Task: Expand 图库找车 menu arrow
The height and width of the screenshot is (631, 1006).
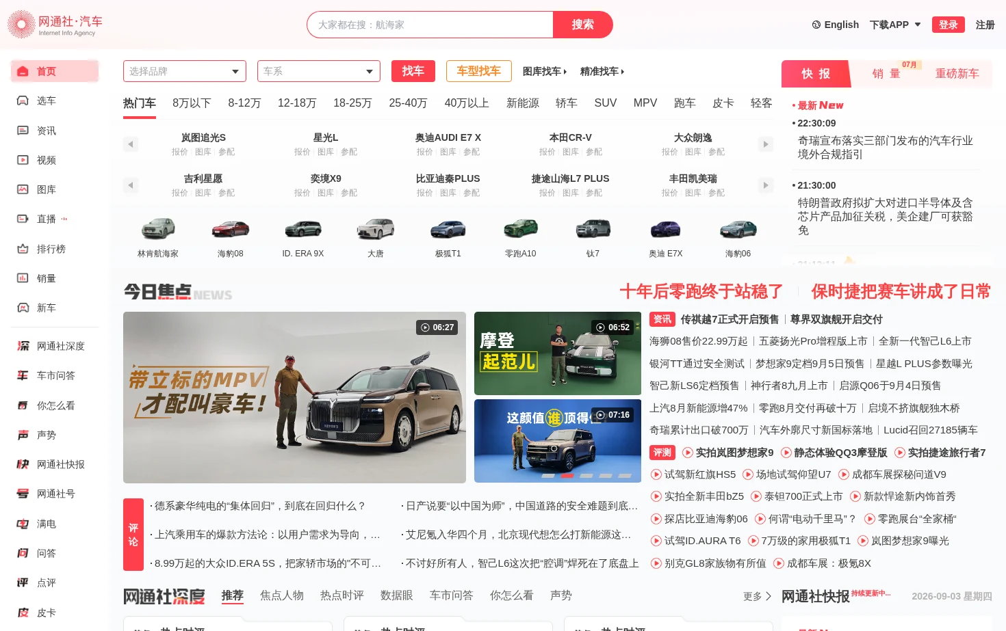Action: (x=565, y=71)
